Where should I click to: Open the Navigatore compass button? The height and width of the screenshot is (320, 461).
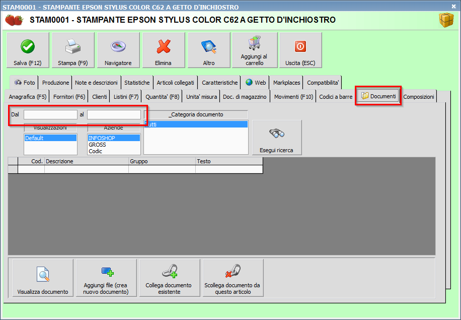pyautogui.click(x=118, y=50)
